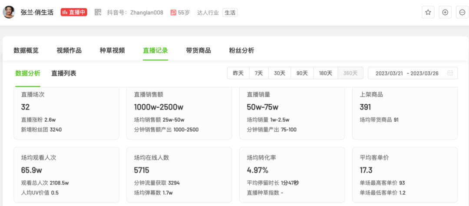Open the circled more-options icon

(462, 13)
